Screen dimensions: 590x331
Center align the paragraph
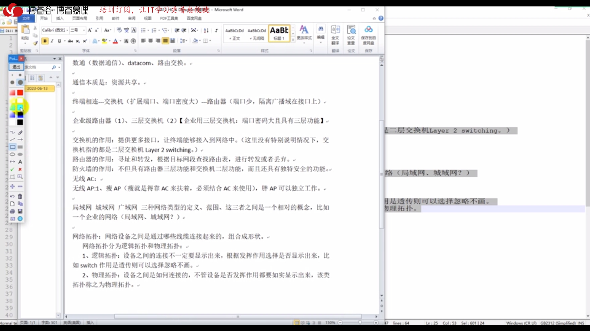point(151,41)
